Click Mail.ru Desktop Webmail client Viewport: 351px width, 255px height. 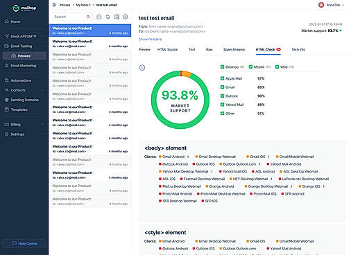click(x=180, y=186)
